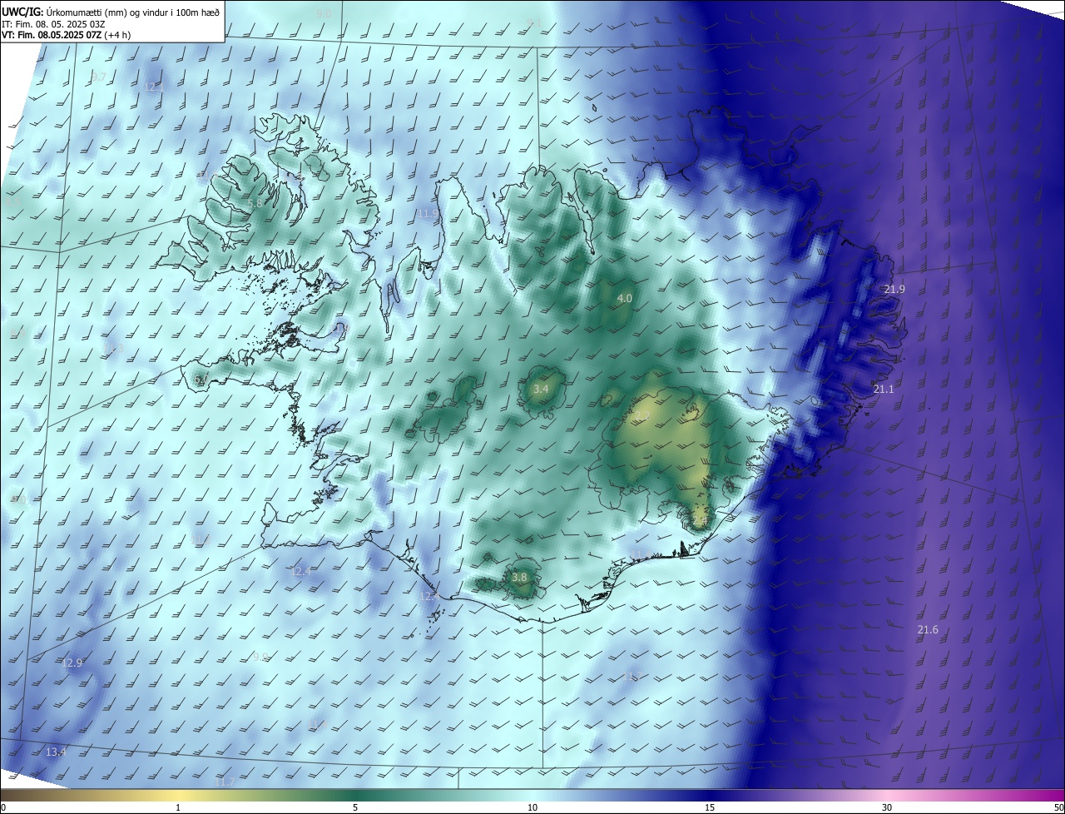1065x814 pixels.
Task: Select the 'IT: Fim. 08. 05. 2025 03Z' line
Action: coord(55,23)
